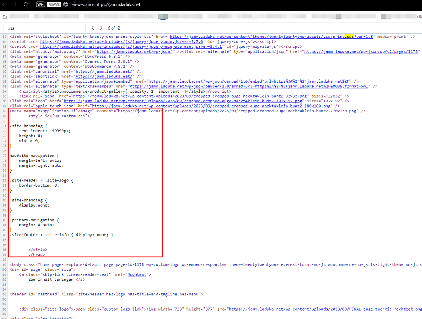The height and width of the screenshot is (319, 422).
Task: Click the 'border-bottom: 0;' line
Action: [39, 185]
